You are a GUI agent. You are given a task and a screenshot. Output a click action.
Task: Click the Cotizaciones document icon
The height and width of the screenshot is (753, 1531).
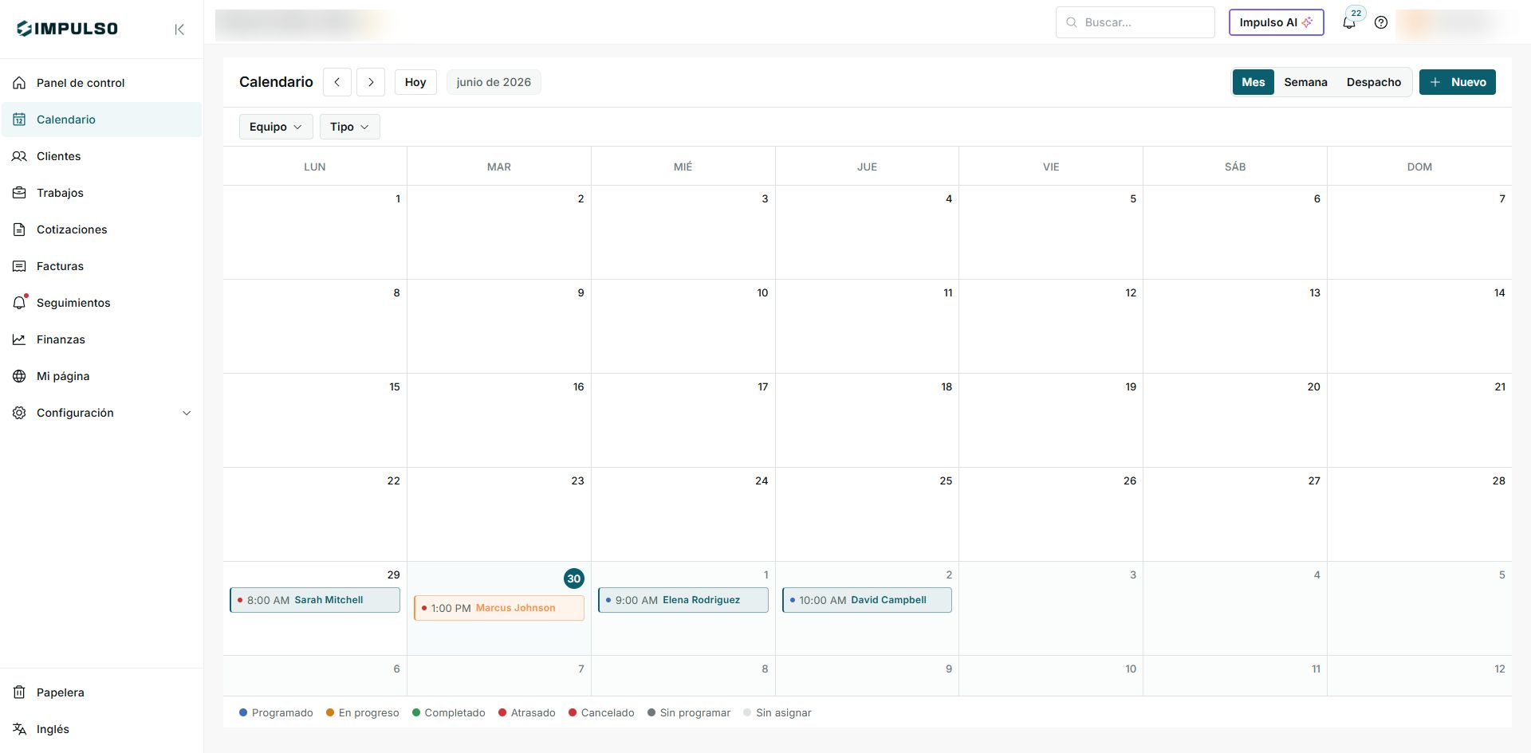point(19,229)
